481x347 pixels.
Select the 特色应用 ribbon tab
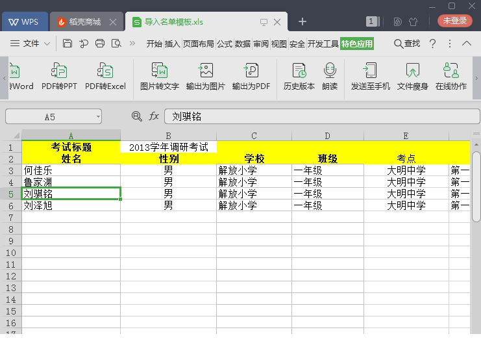tap(357, 44)
